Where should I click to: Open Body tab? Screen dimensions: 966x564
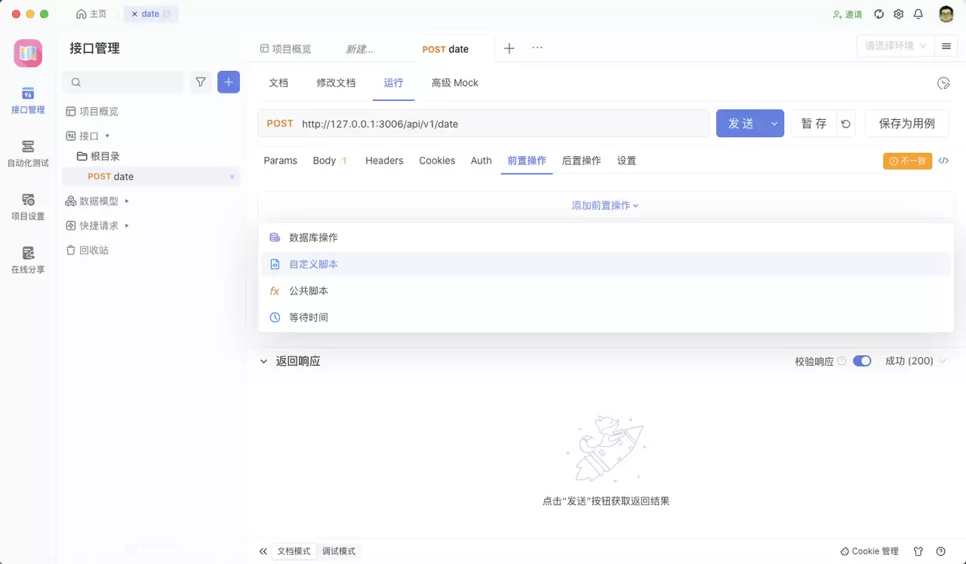coord(330,161)
